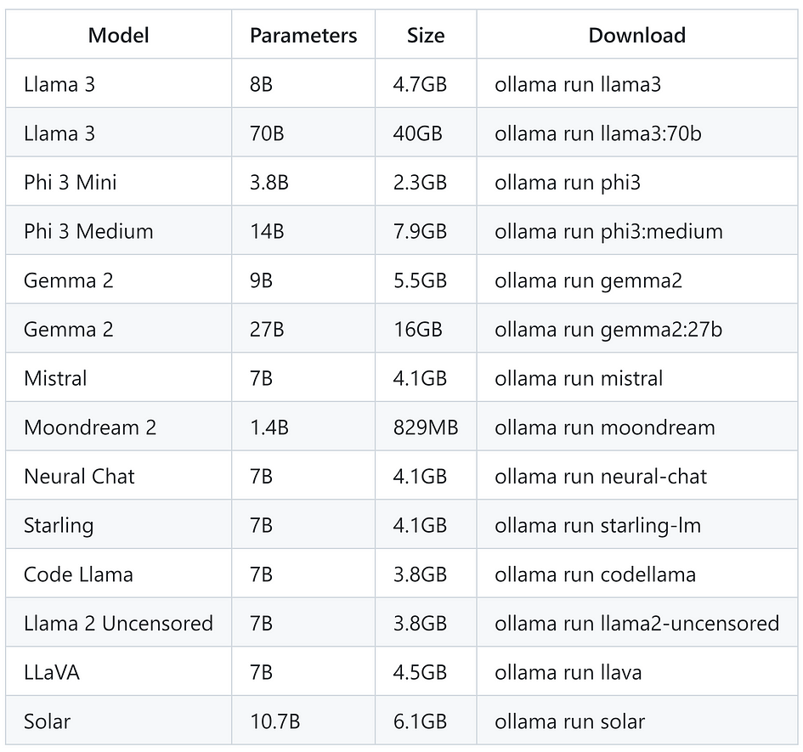Click the Phi 3 Mini model name
803x752 pixels.
[x=71, y=183]
